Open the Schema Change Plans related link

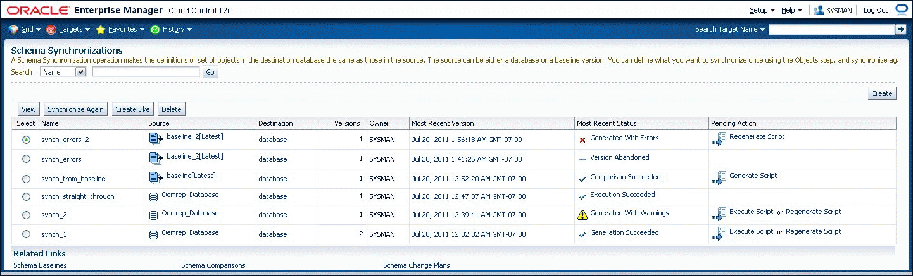point(417,265)
